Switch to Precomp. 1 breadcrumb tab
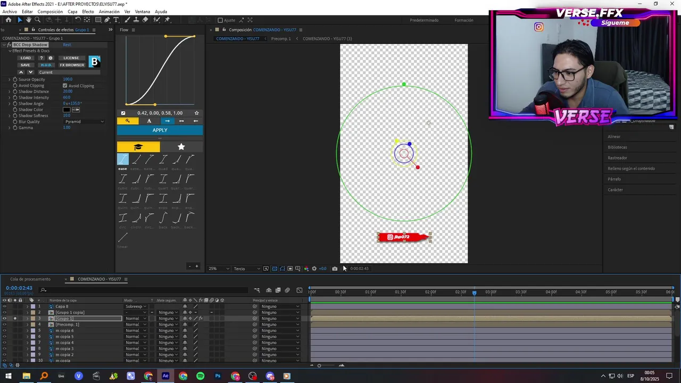681x383 pixels. (281, 39)
